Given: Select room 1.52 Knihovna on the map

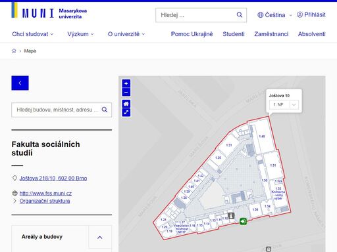Looking at the screenshot, I should tap(278, 193).
